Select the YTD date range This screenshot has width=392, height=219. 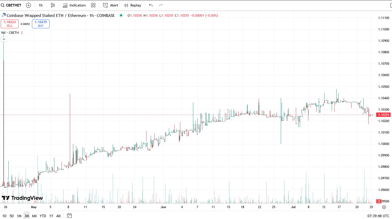(x=43, y=216)
